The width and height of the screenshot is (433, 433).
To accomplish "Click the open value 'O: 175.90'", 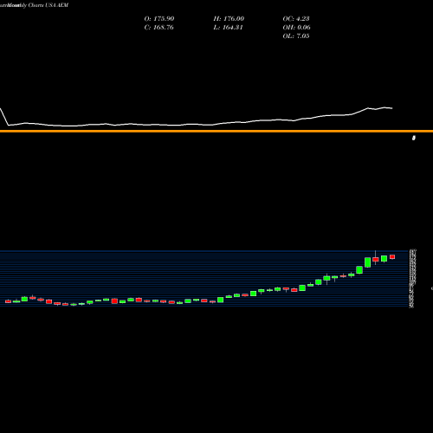I will pyautogui.click(x=159, y=18).
